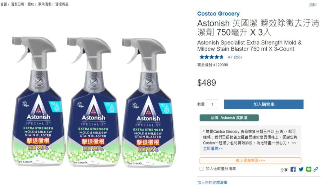Open 清潔日用、寵物 breadcrumb category
The height and width of the screenshot is (185, 329).
tap(22, 4)
